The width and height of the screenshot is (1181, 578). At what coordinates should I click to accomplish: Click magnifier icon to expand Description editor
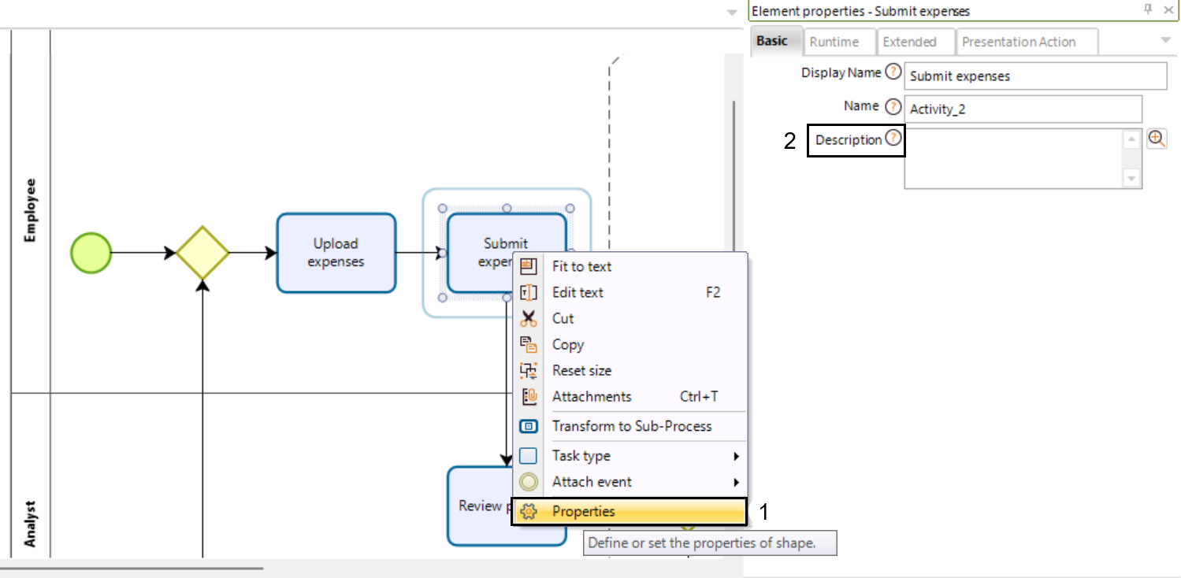(1157, 139)
